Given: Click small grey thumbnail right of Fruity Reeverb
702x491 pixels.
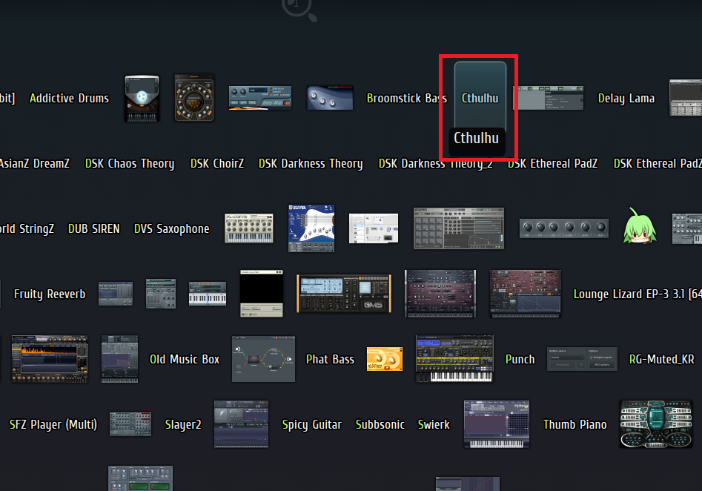Looking at the screenshot, I should click(x=116, y=294).
